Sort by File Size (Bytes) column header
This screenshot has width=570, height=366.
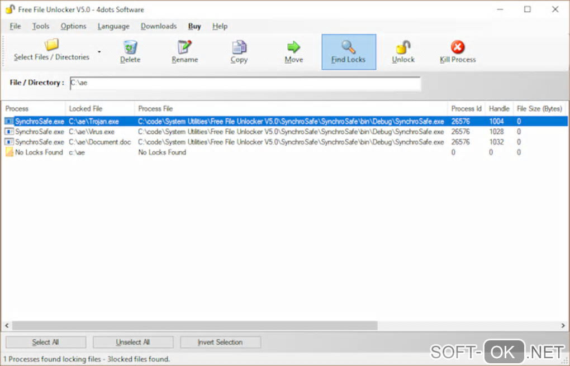coord(539,109)
